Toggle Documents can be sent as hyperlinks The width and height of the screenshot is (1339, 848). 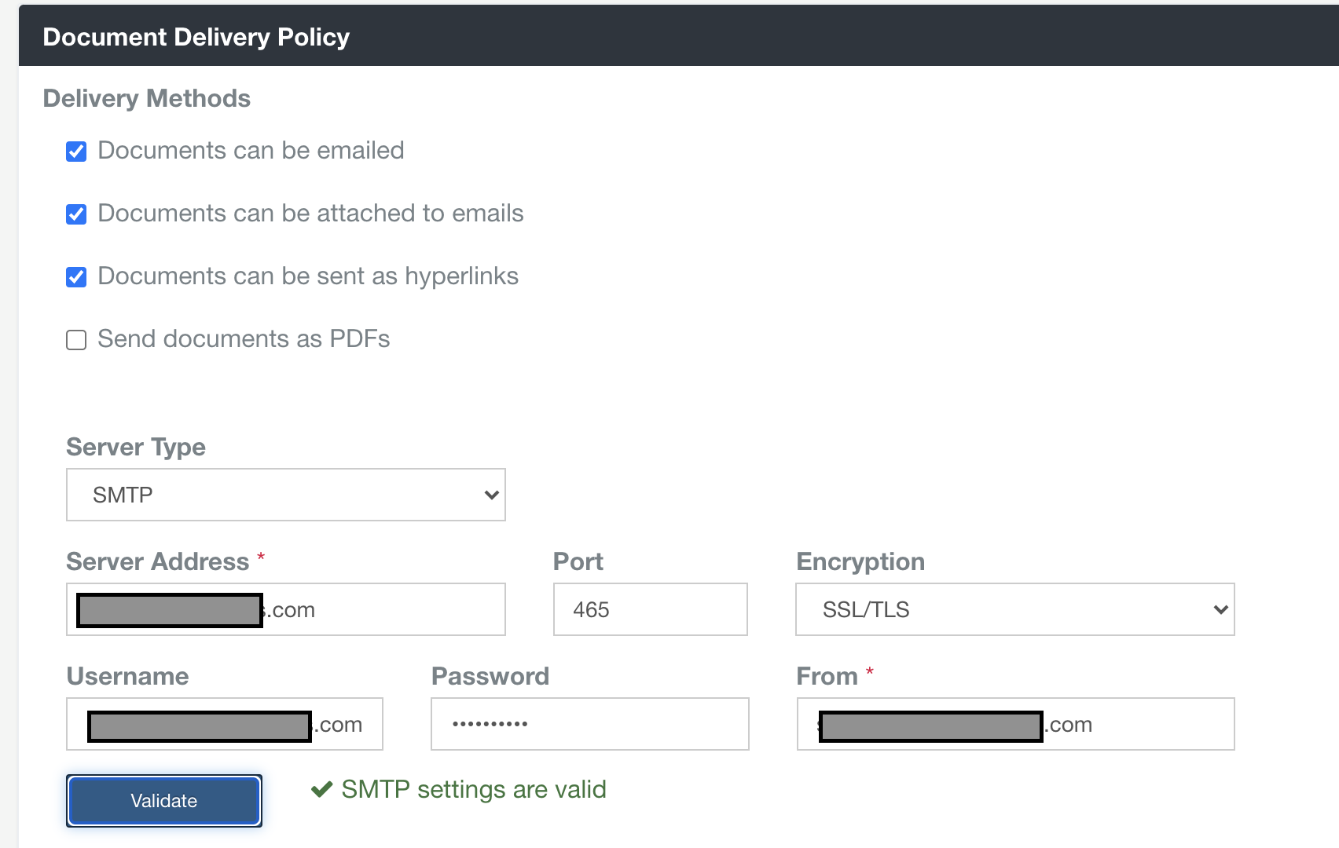[x=75, y=276]
